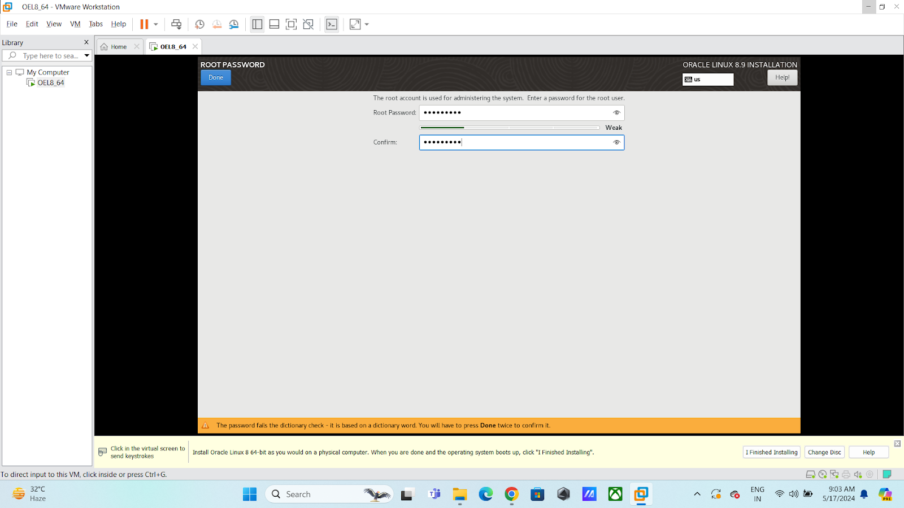This screenshot has width=904, height=508.
Task: Click VMware Workstation taskbar icon
Action: (x=641, y=494)
